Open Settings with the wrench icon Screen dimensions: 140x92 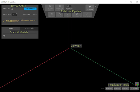[89, 7]
